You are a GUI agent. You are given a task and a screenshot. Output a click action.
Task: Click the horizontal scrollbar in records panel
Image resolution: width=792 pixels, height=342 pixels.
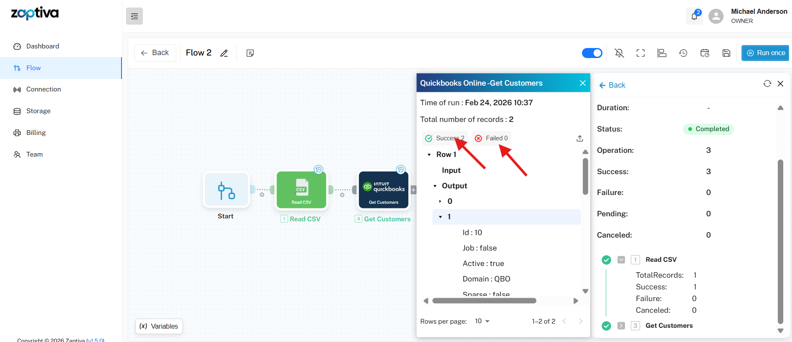coord(484,301)
